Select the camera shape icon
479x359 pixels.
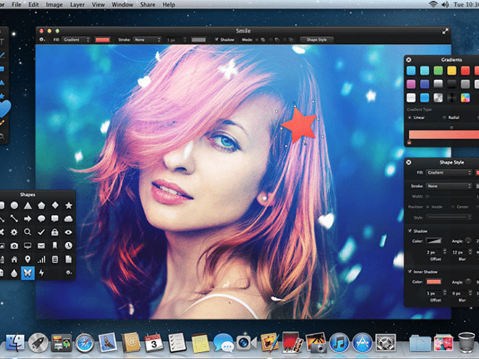click(14, 245)
